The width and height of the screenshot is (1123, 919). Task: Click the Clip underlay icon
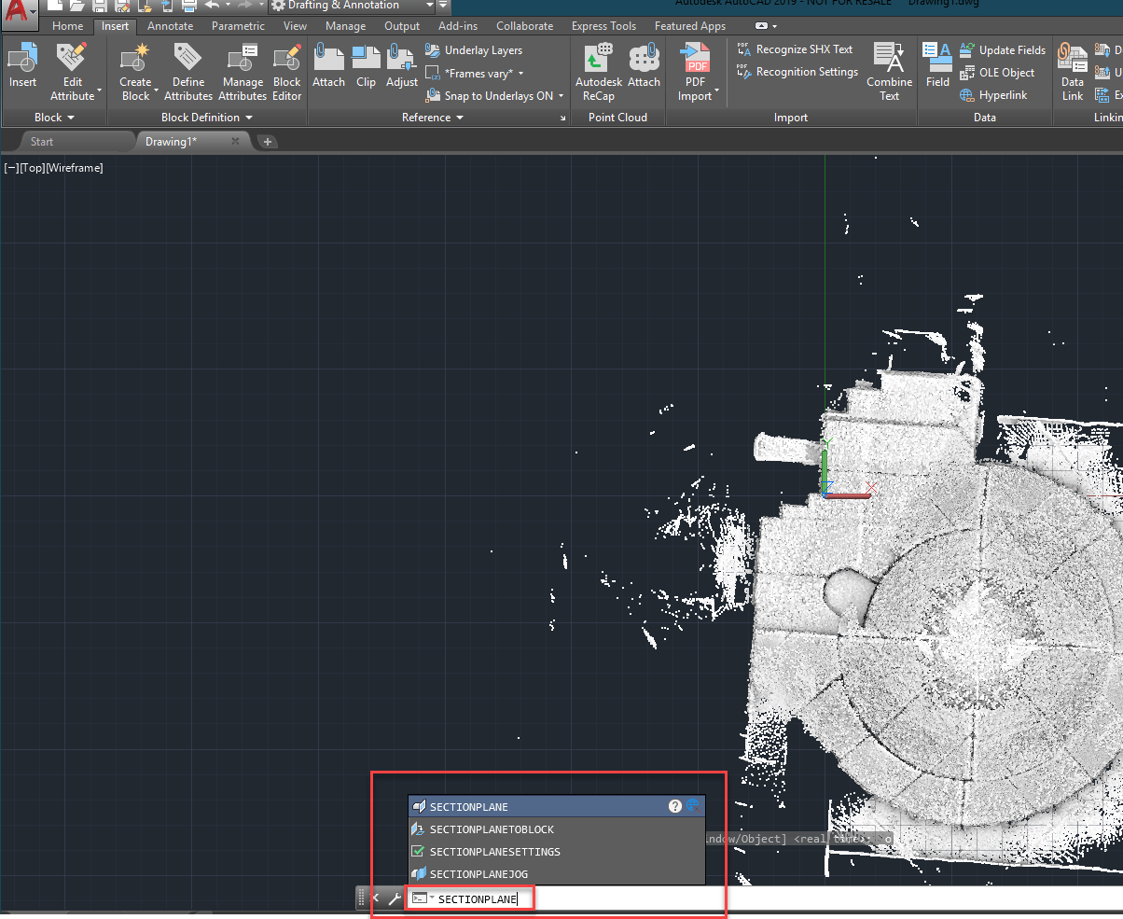[x=366, y=65]
